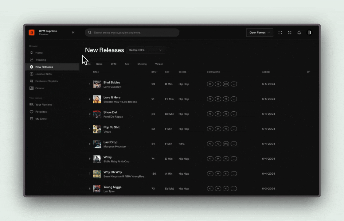Open the Key filter
The width and height of the screenshot is (344, 221).
(127, 64)
